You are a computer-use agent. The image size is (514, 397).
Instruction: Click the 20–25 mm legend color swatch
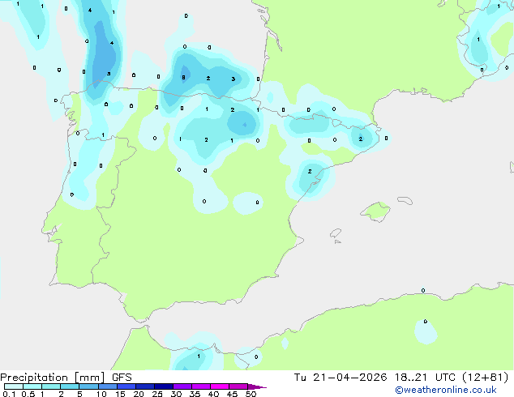pyautogui.click(x=145, y=386)
